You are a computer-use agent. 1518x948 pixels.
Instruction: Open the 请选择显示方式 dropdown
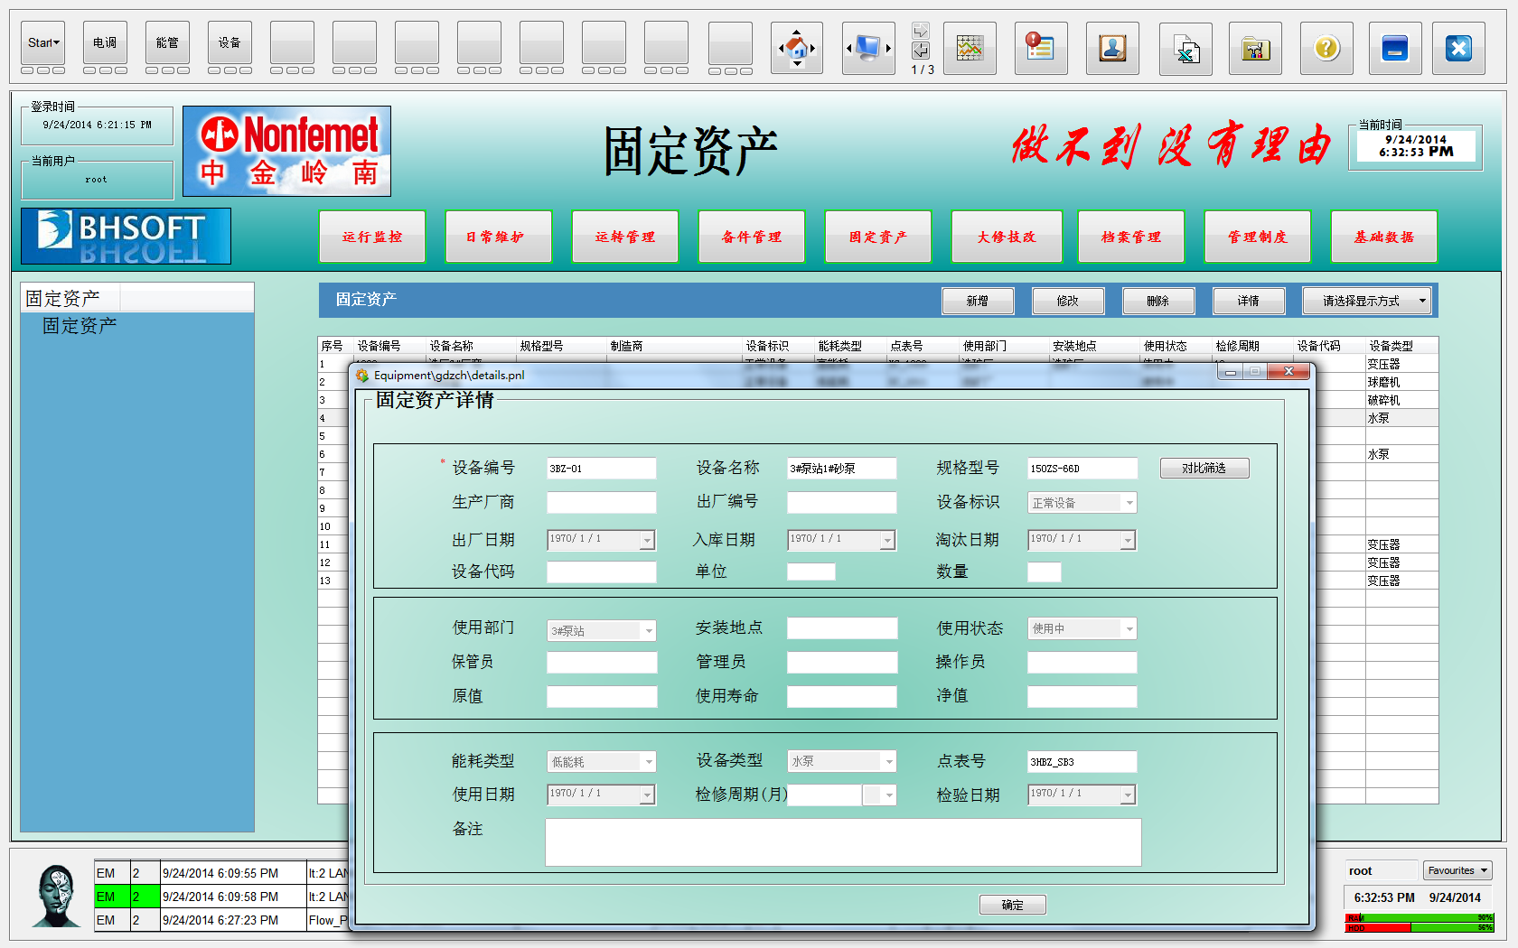[1367, 301]
